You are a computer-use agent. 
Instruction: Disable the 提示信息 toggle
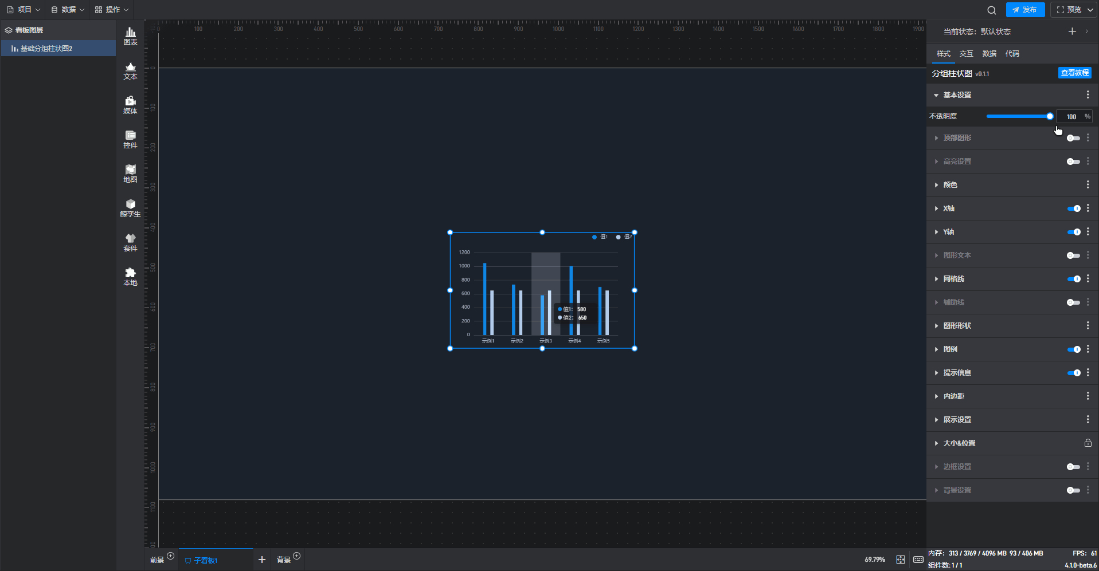1073,373
